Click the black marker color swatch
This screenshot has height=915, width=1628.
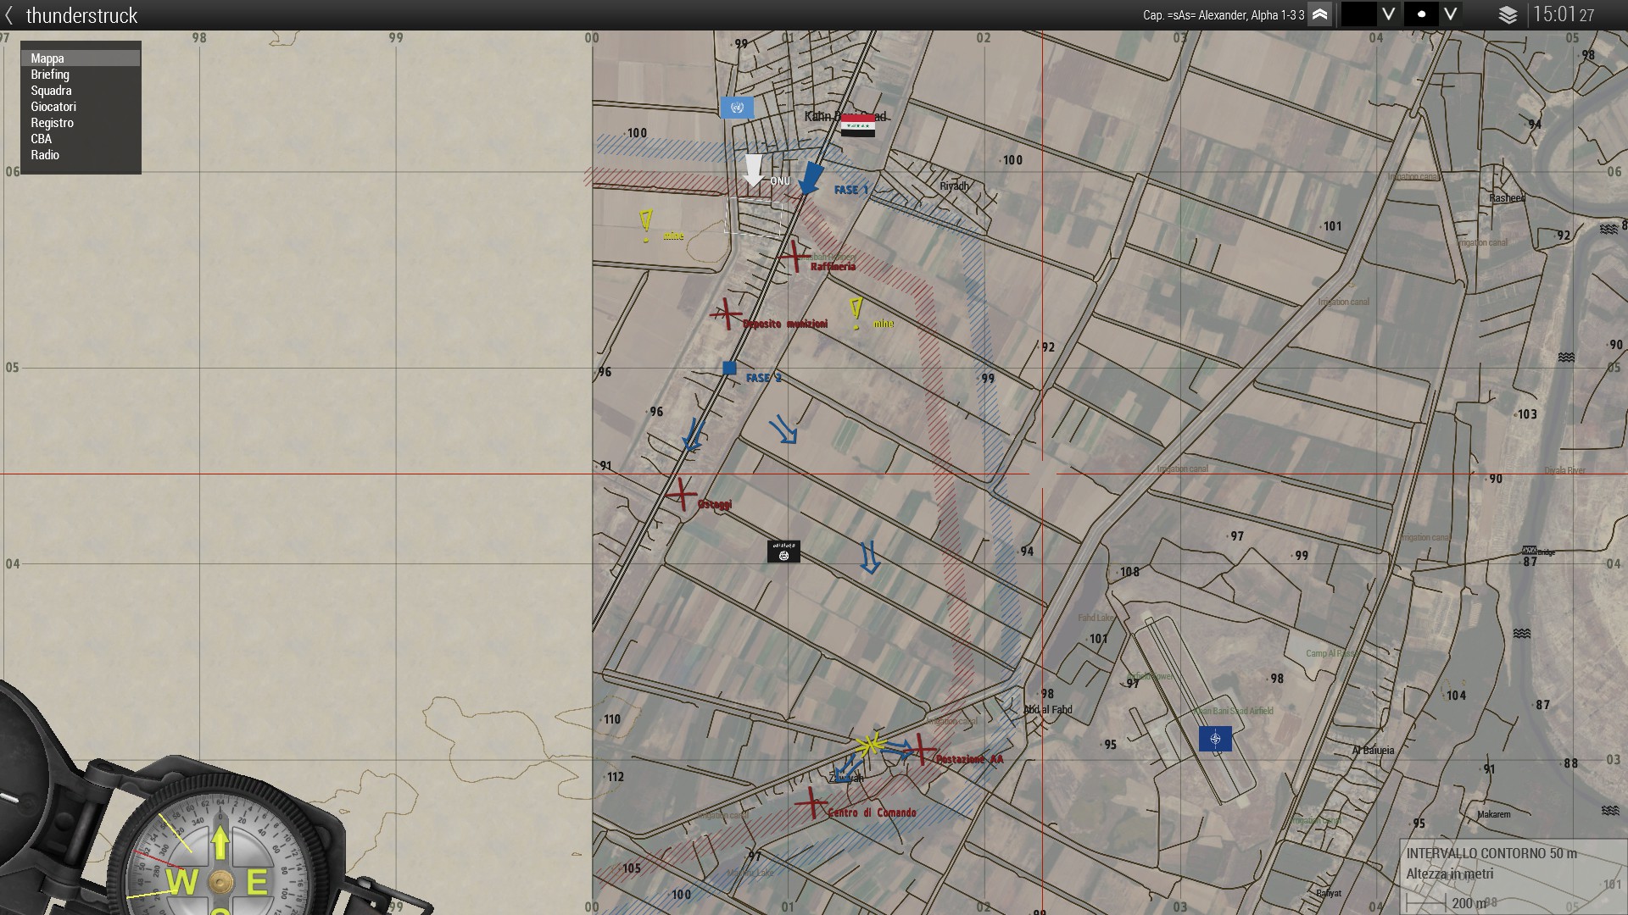[1358, 14]
